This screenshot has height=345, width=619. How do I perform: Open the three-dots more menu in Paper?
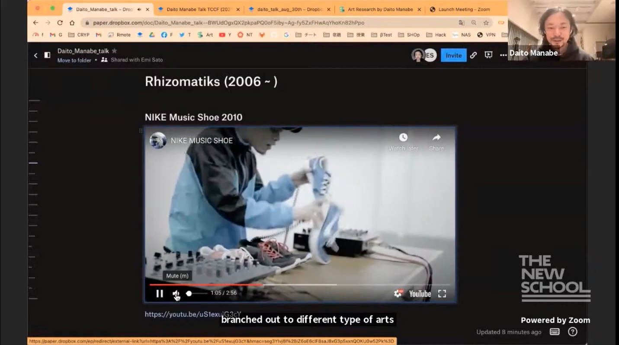click(503, 55)
